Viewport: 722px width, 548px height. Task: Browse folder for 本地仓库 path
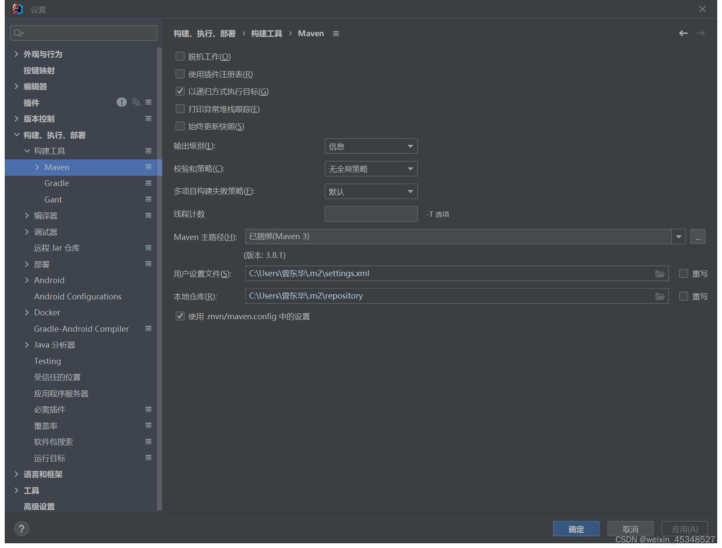[x=659, y=296]
